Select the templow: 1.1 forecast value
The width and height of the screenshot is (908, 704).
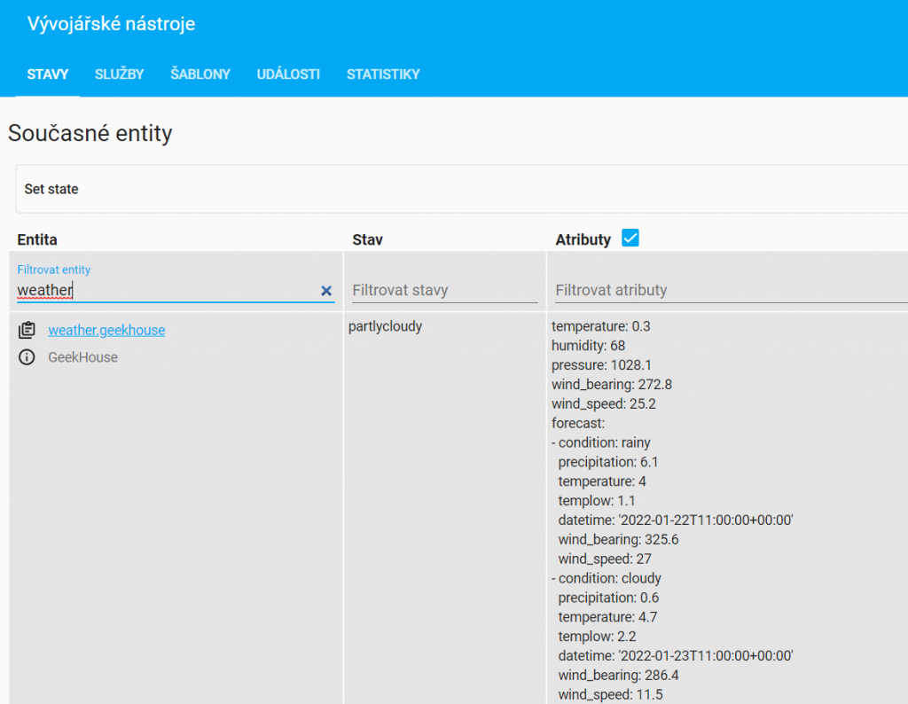pos(597,501)
